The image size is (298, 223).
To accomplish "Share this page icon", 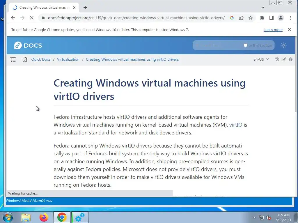I will (241, 18).
